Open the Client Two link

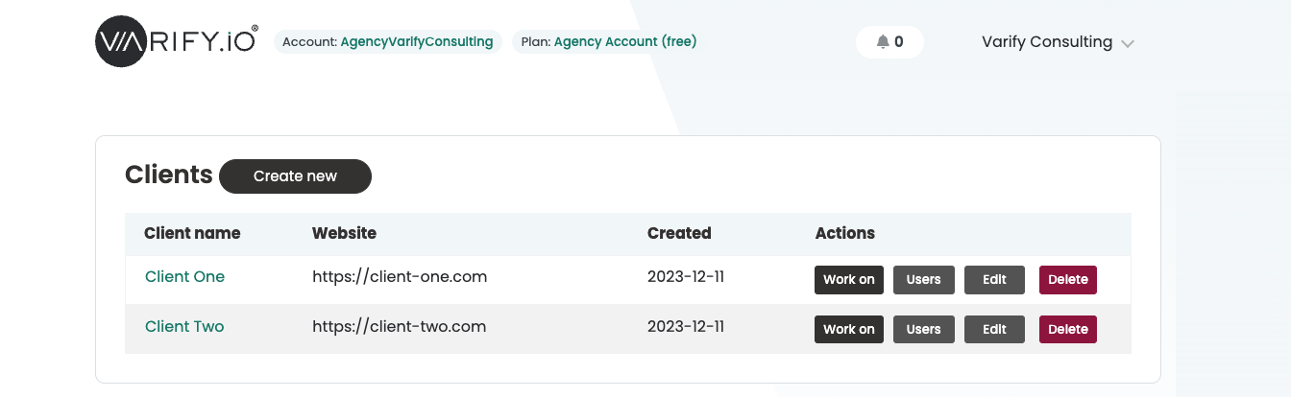pyautogui.click(x=184, y=327)
